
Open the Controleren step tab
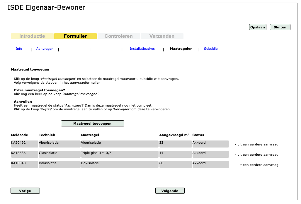[x=118, y=36]
